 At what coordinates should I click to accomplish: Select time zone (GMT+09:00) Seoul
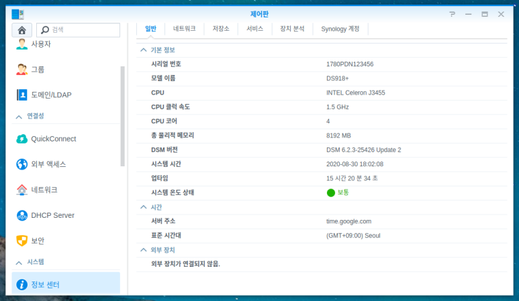click(x=353, y=235)
